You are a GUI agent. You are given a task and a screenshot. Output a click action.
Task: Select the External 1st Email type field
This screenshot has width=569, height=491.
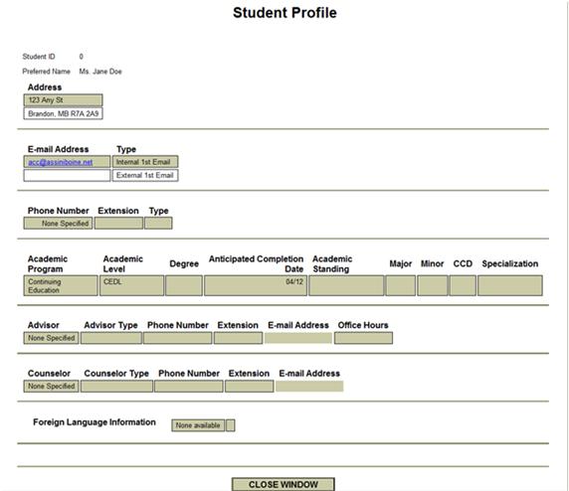tap(145, 176)
